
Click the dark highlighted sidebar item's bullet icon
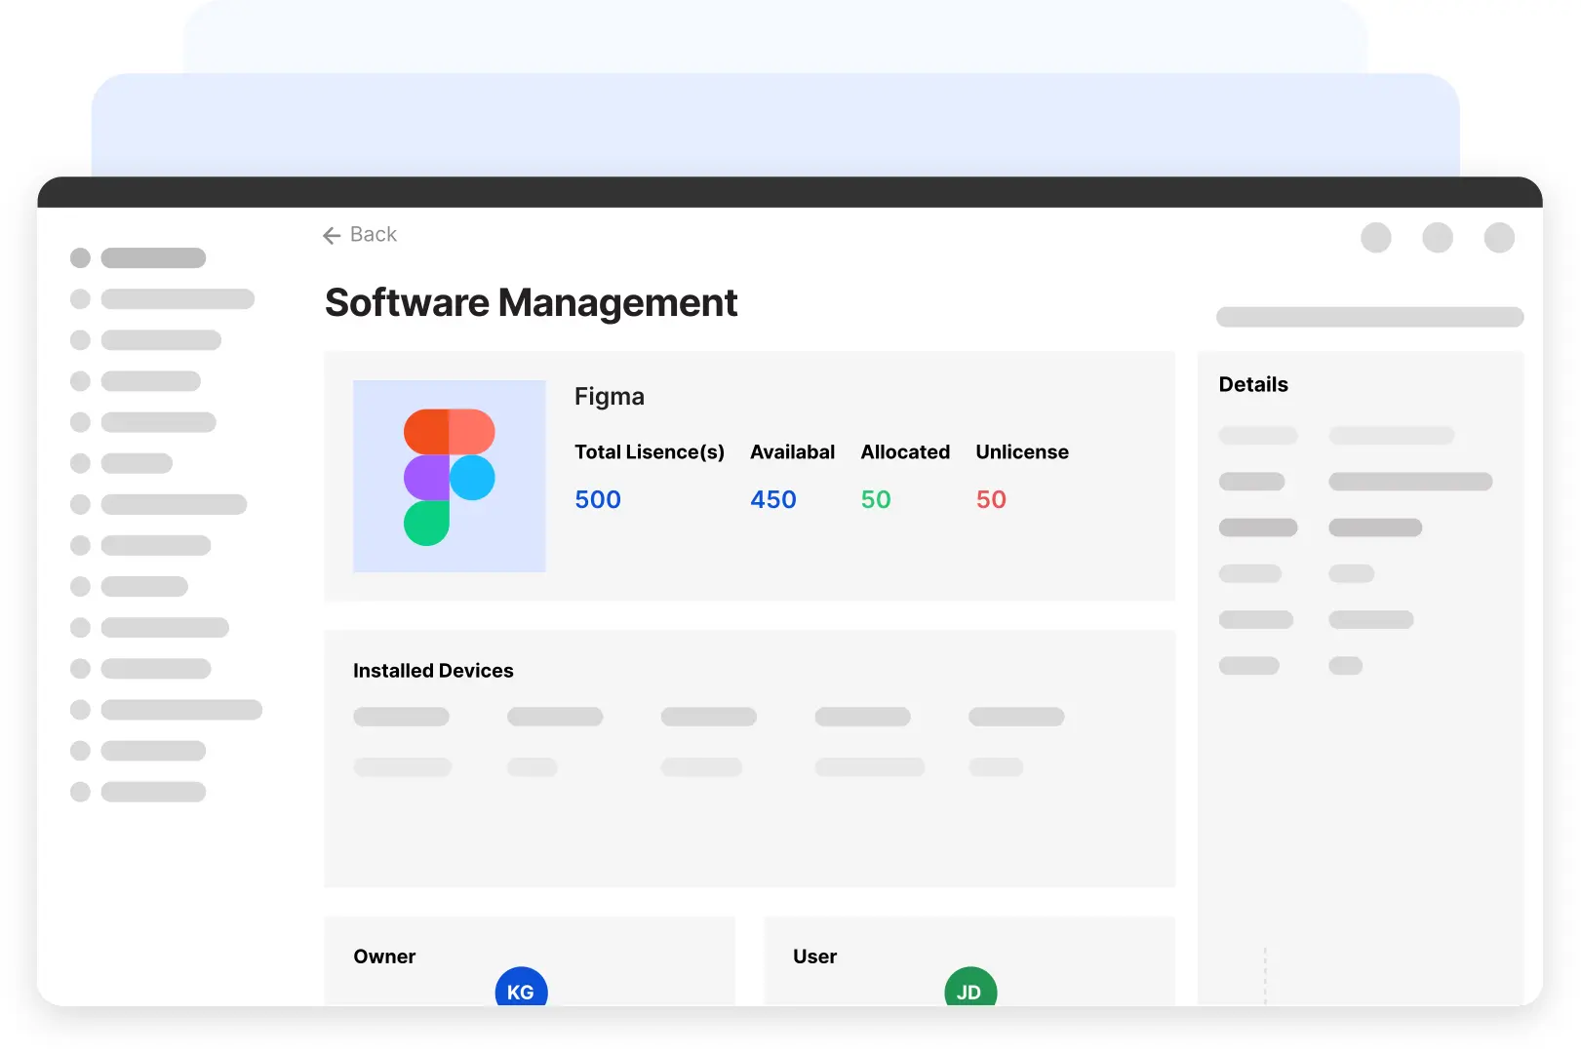click(80, 258)
